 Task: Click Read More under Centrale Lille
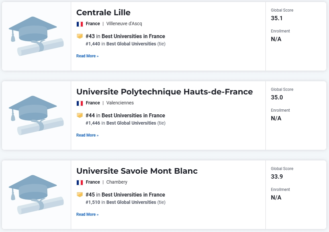click(x=87, y=56)
